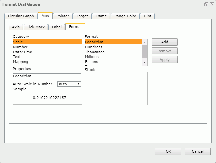Close the Format Dial Gauge dialog

(x=212, y=4)
